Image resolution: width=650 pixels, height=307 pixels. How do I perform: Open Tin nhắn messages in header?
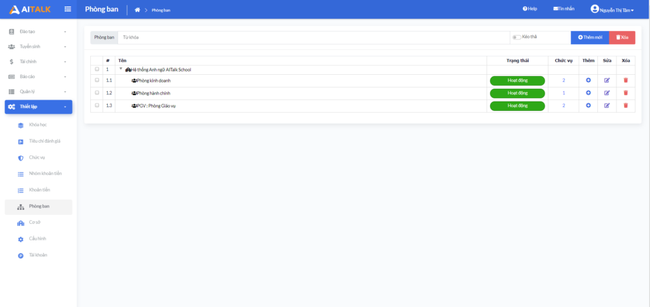pos(564,9)
